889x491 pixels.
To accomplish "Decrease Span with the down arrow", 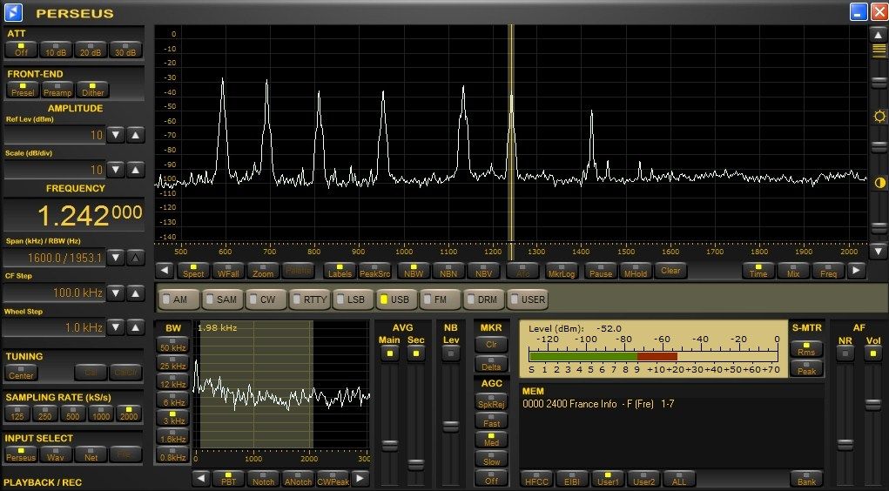I will 116,258.
